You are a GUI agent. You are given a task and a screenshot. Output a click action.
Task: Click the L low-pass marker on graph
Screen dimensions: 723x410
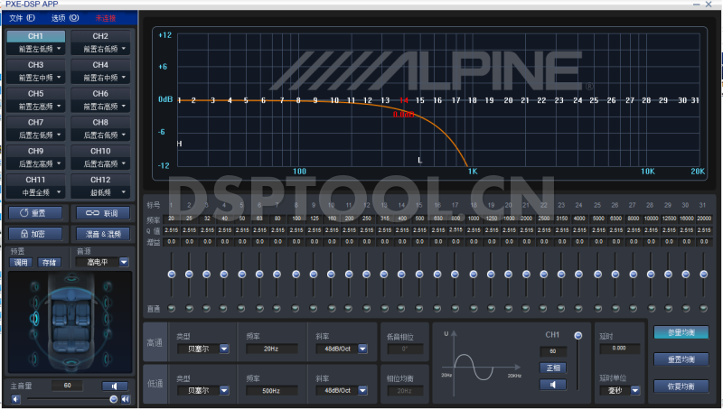[x=419, y=161]
